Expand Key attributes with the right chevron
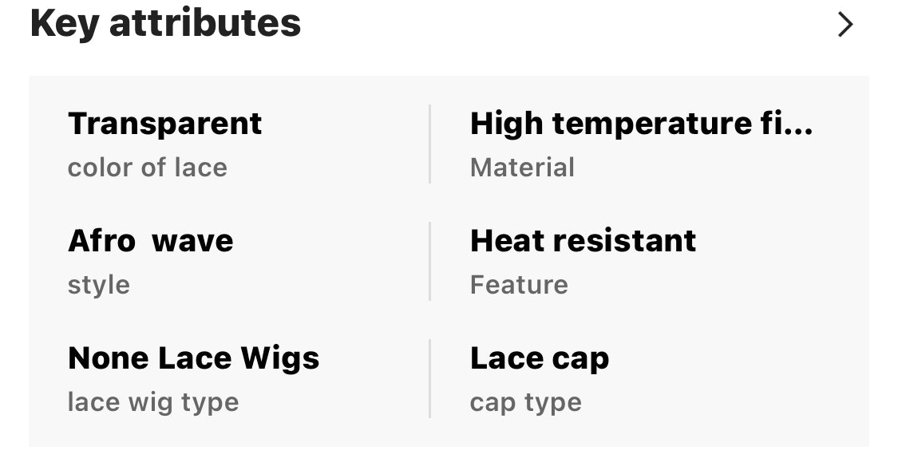The width and height of the screenshot is (898, 470). point(845,25)
